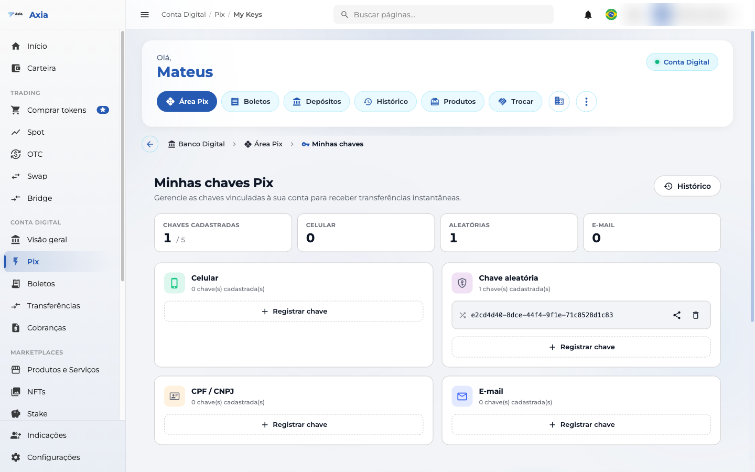Image resolution: width=755 pixels, height=472 pixels.
Task: Open Transferências in sidebar
Action: coord(60,306)
